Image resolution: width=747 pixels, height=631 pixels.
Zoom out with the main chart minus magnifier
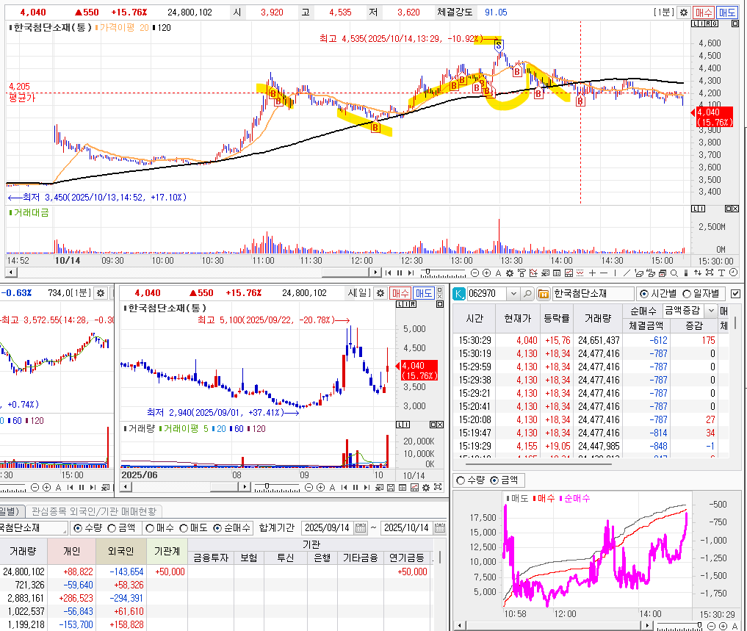(474, 273)
